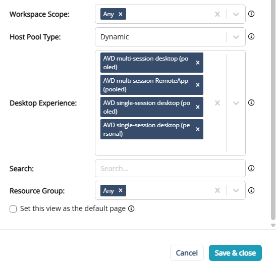The image size is (276, 263).
Task: Click the Cancel button
Action: coord(187,253)
